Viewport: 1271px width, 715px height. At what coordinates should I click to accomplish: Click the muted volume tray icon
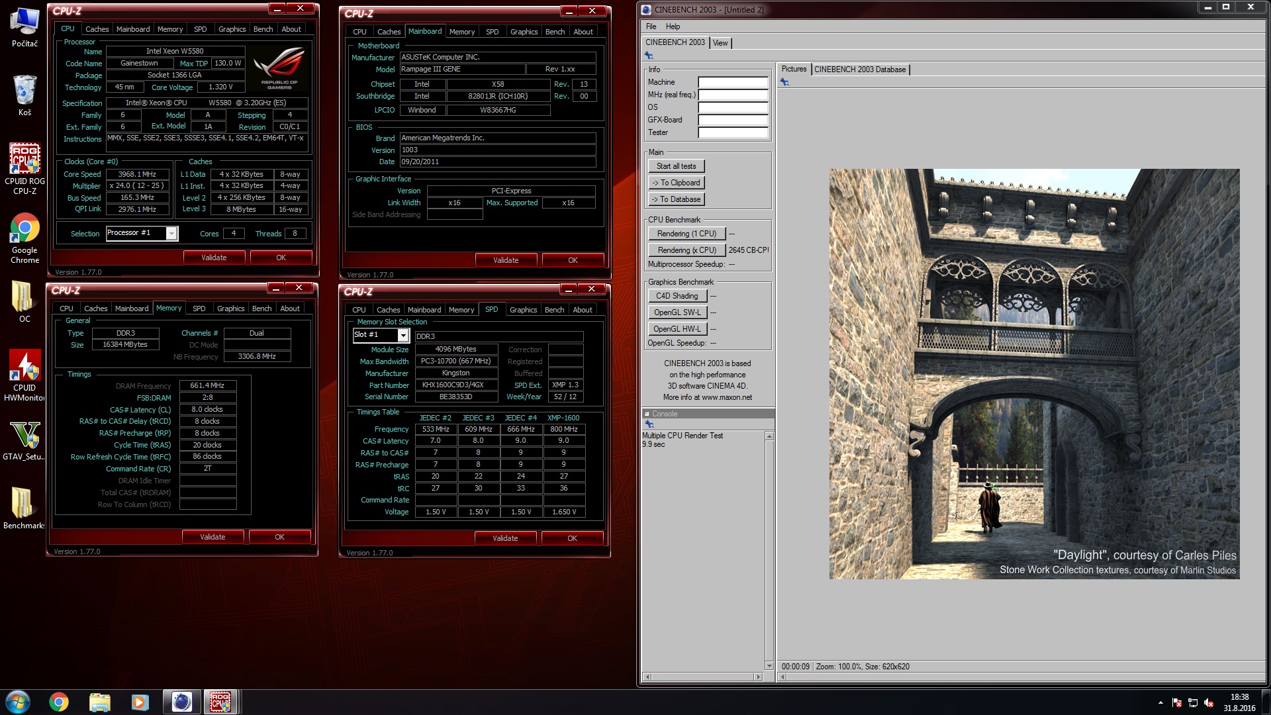(x=1209, y=703)
